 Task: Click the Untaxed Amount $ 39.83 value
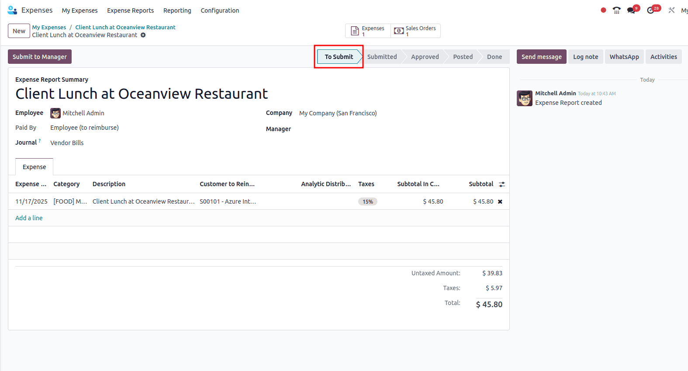point(492,273)
